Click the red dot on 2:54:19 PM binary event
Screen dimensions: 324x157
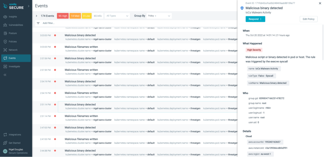55,81
